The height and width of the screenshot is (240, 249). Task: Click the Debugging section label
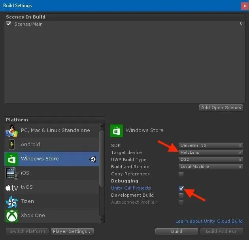click(x=124, y=181)
